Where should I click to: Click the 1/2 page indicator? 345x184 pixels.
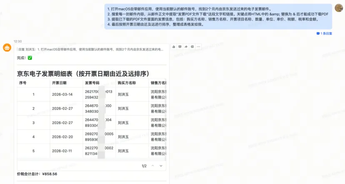coord(144,166)
